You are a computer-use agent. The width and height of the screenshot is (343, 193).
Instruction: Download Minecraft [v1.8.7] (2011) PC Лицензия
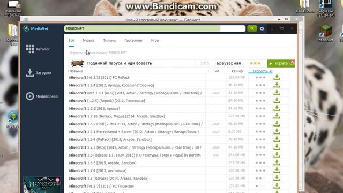[277, 186]
